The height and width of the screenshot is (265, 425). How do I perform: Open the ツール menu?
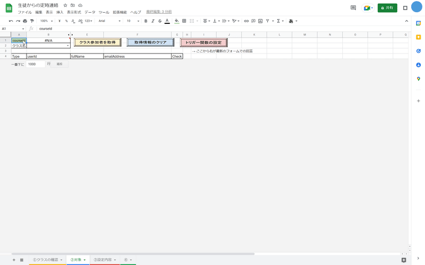click(x=104, y=12)
